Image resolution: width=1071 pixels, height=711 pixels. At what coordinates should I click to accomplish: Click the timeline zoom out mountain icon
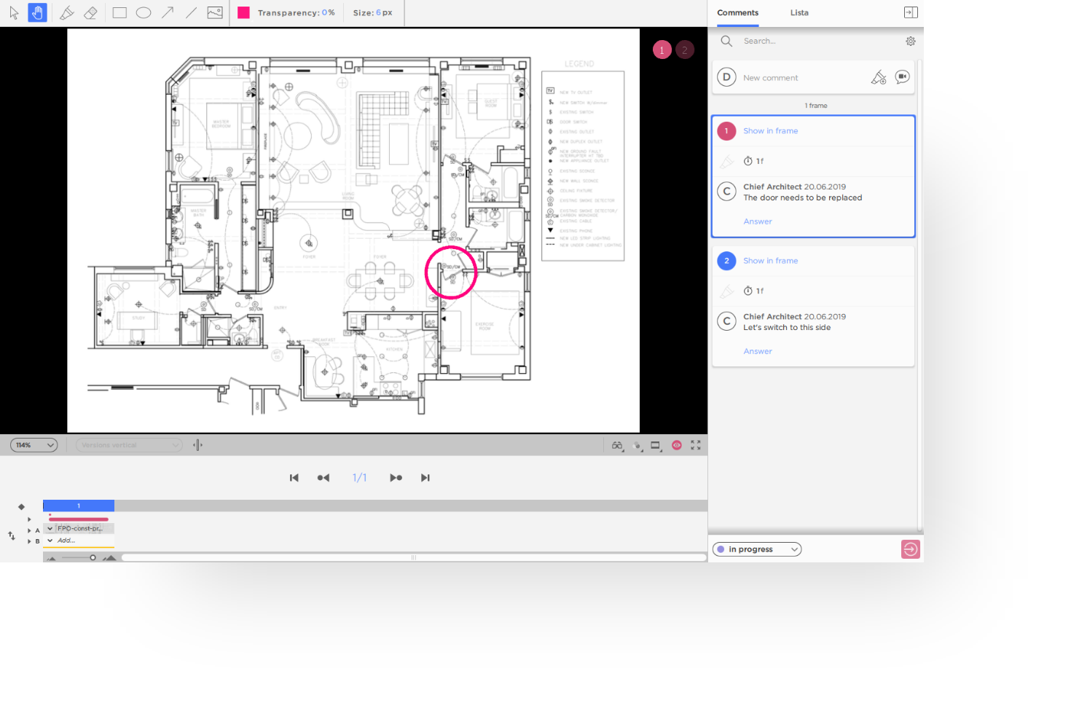click(52, 558)
